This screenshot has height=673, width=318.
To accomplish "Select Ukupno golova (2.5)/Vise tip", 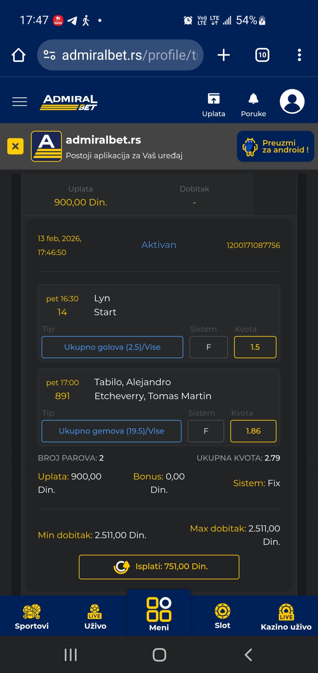I will click(x=112, y=347).
